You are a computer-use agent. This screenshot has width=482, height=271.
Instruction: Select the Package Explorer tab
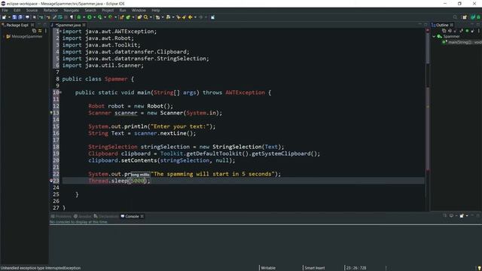click(17, 25)
